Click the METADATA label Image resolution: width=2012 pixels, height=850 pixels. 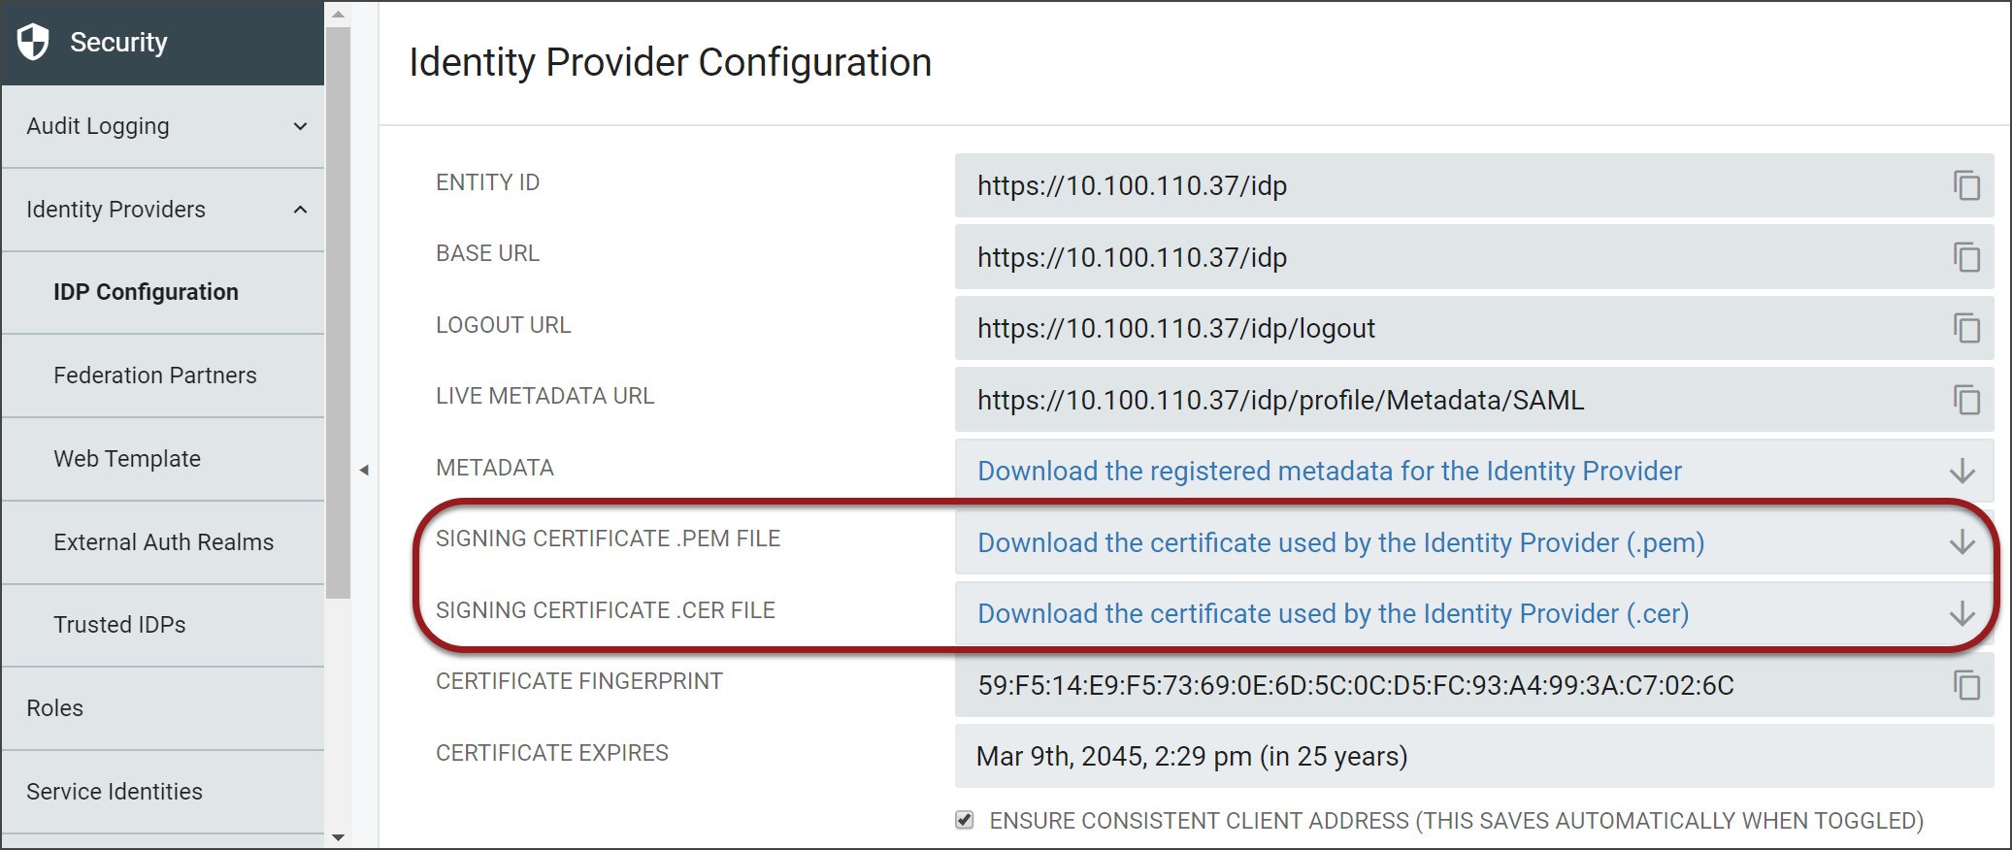[495, 468]
